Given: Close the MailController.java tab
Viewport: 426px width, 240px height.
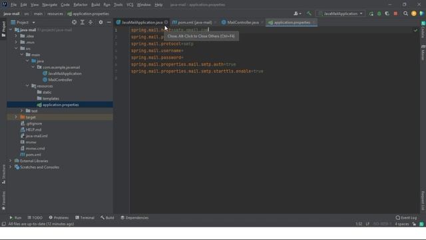Looking at the screenshot, I should pos(262,22).
